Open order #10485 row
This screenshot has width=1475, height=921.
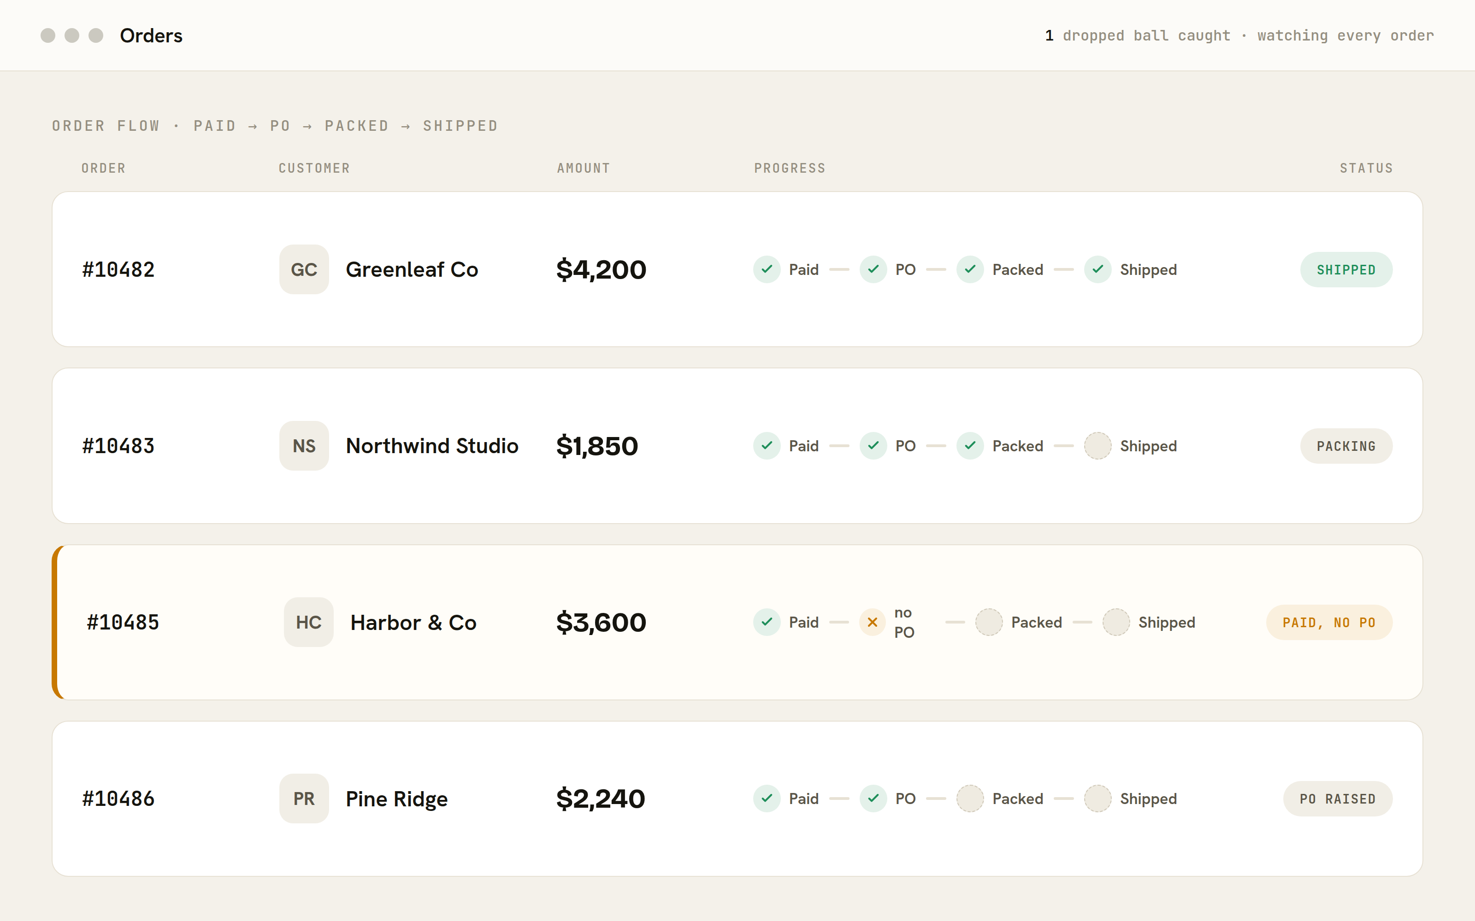pos(737,622)
